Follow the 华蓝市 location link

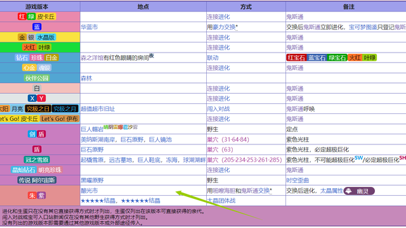coord(89,27)
